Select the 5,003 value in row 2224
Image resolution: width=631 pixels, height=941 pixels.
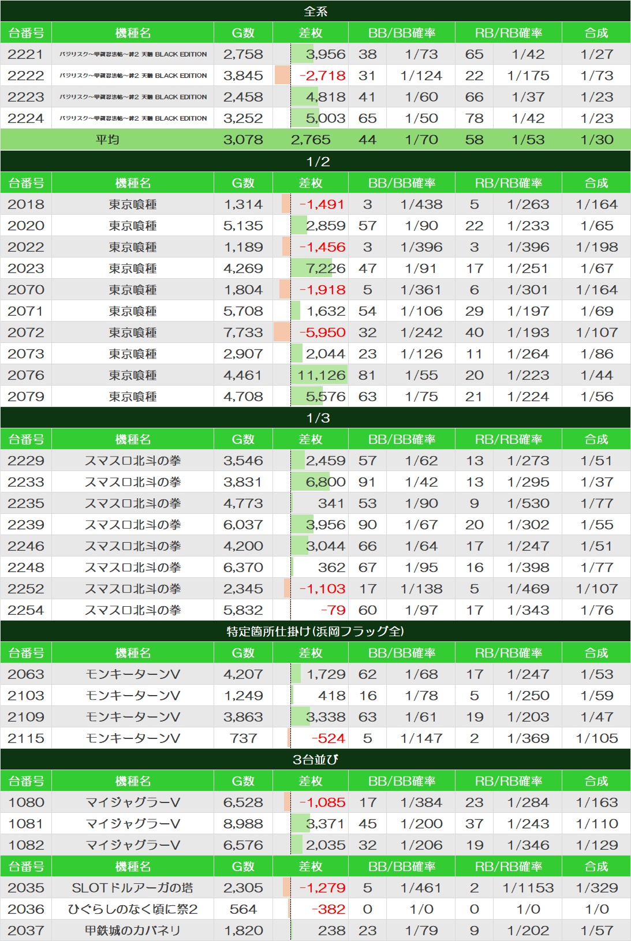(x=326, y=118)
